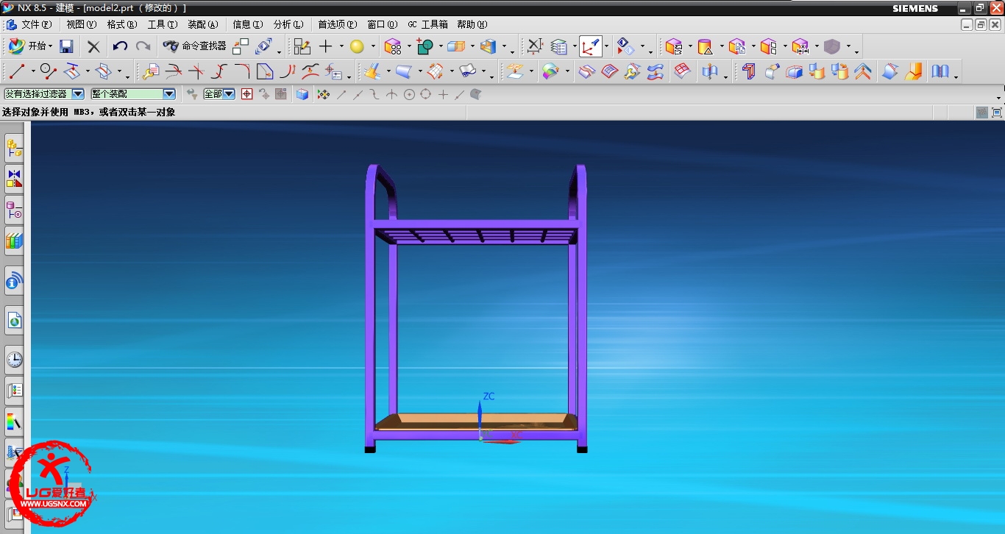This screenshot has height=534, width=1005.
Task: Open the HD3D Tools sidebar icon
Action: [14, 280]
